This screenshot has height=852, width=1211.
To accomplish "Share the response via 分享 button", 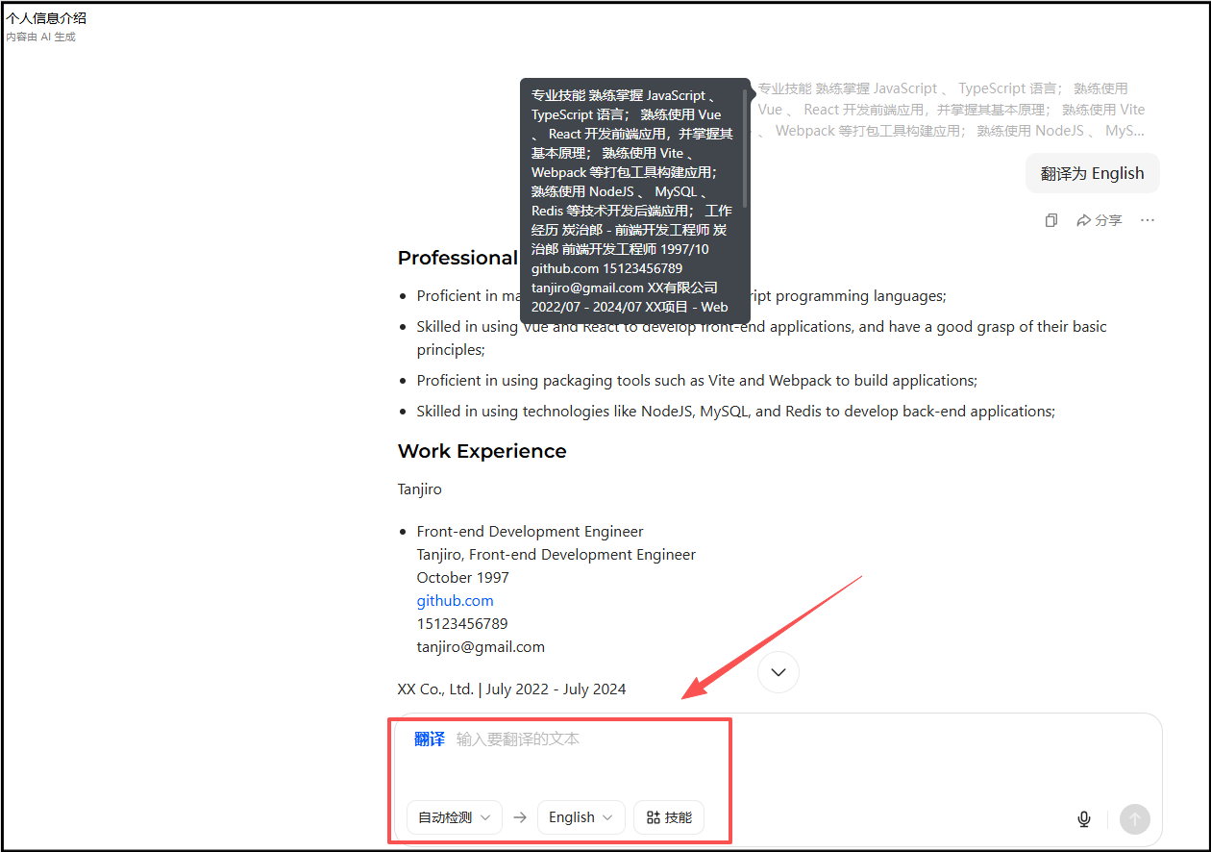I will coord(1099,220).
